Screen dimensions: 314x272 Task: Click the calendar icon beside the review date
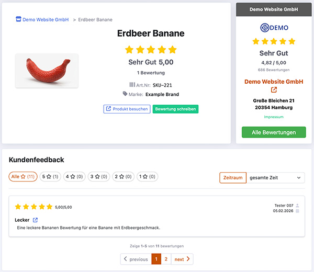click(298, 211)
